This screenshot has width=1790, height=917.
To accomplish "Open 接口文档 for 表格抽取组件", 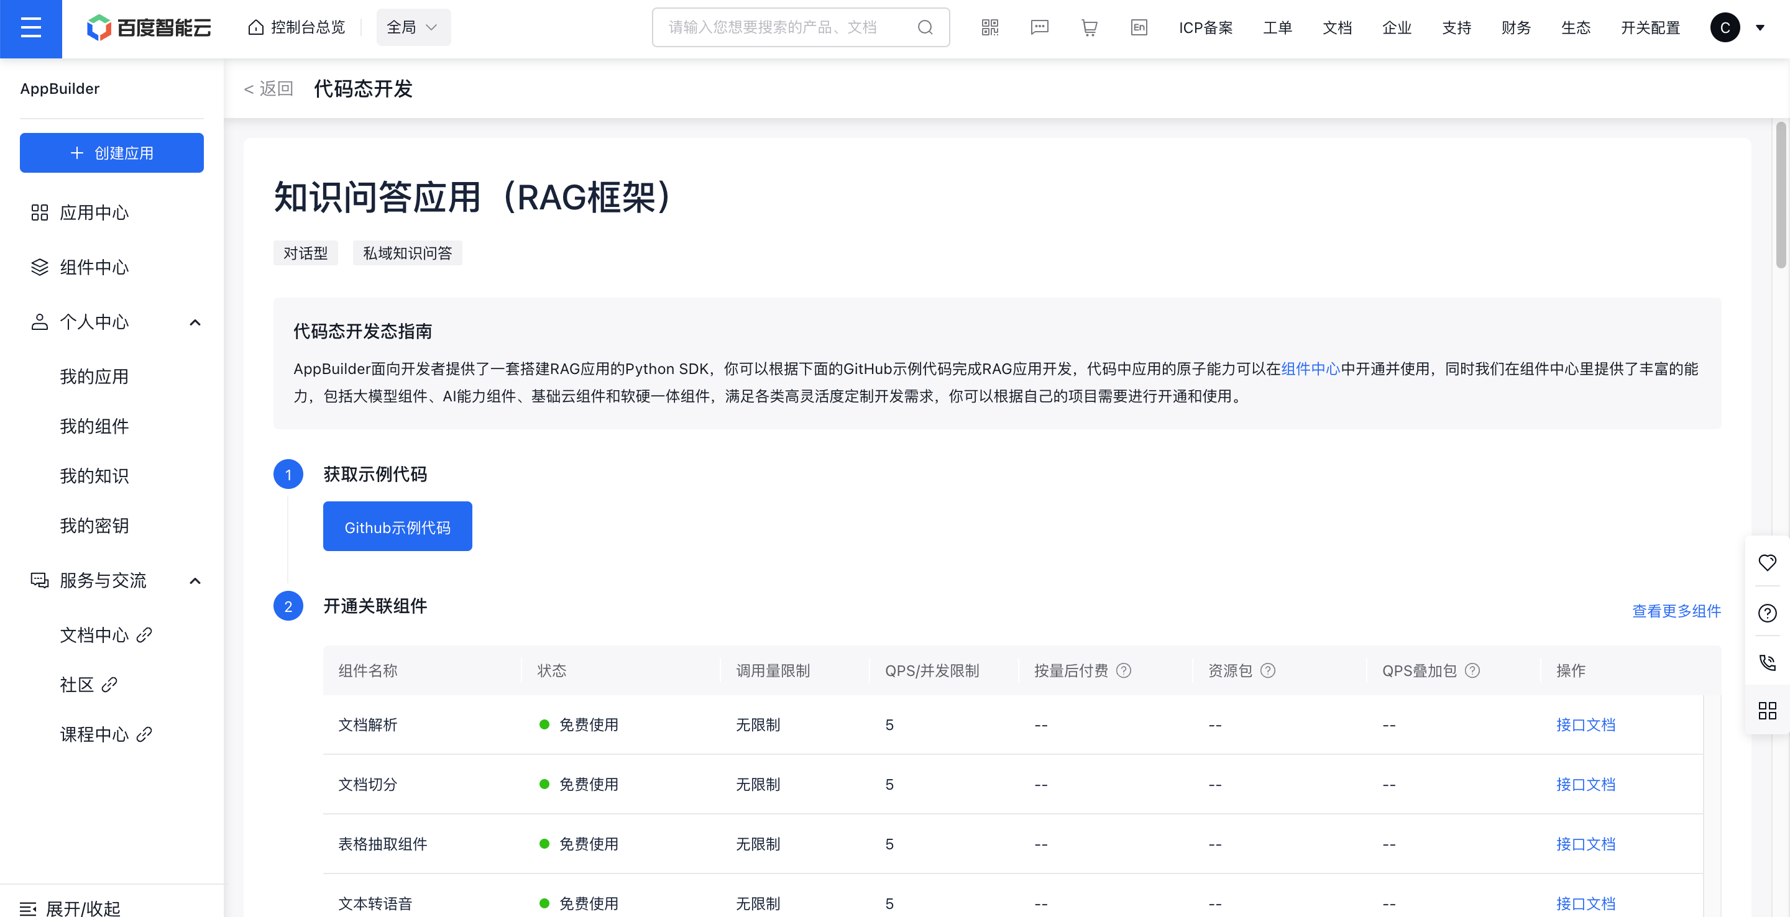I will tap(1586, 844).
